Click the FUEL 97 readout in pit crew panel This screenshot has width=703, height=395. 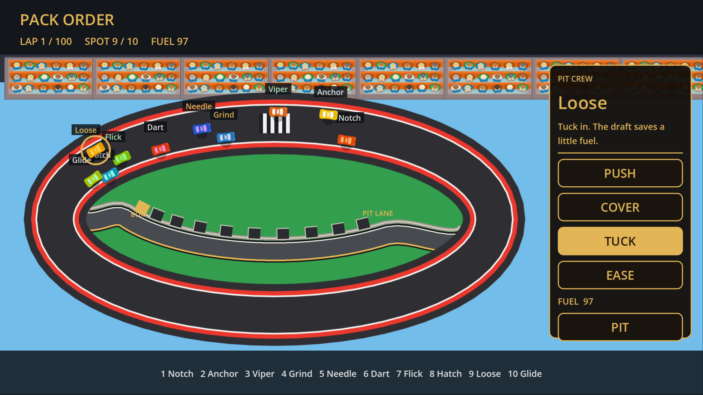pyautogui.click(x=575, y=301)
